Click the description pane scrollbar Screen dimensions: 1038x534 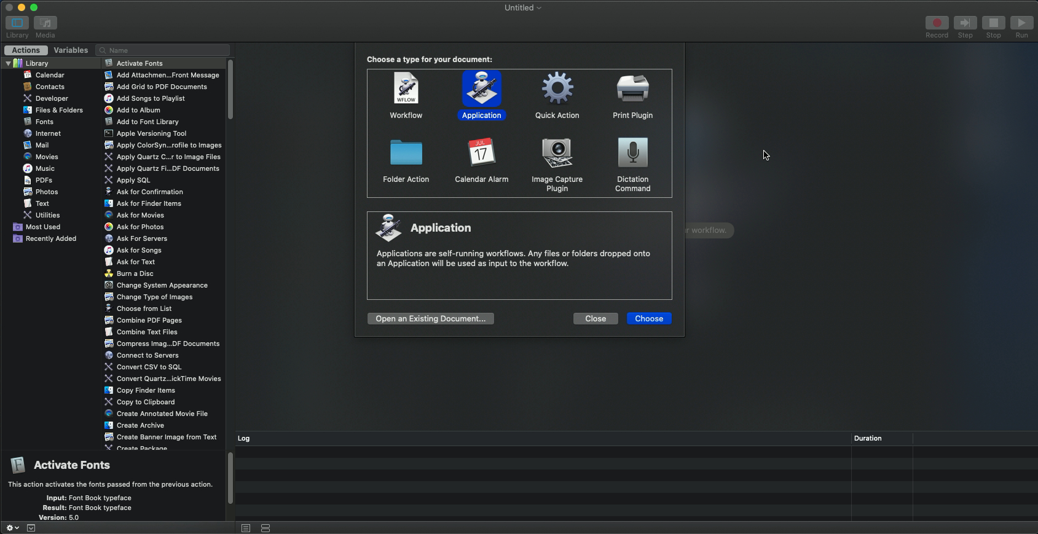coord(230,478)
